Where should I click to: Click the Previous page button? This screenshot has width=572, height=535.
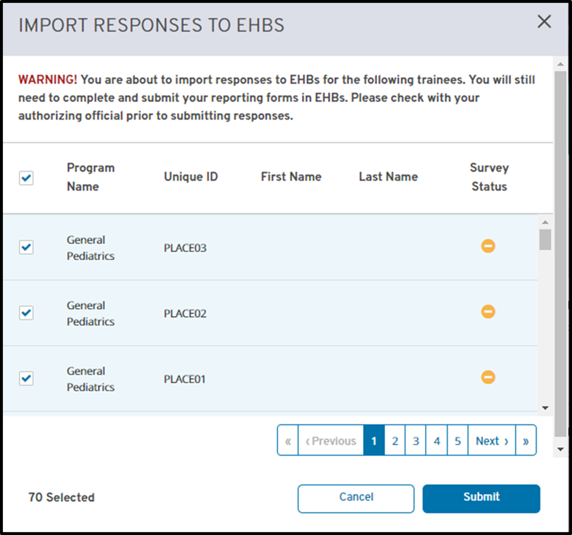[x=331, y=441]
